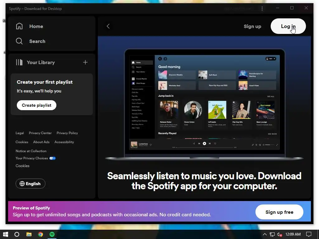Viewport: 319px width, 239px height.
Task: Open the Cookies link beside About Ads
Action: tap(22, 142)
